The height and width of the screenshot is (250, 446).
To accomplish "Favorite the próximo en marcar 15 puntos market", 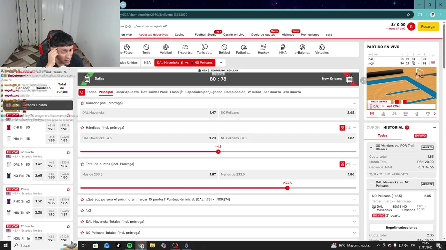I will click(x=82, y=200).
